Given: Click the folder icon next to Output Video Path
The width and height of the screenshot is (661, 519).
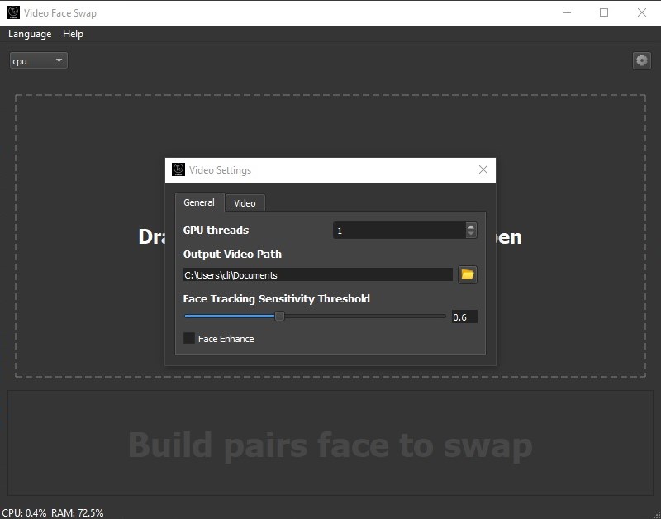Looking at the screenshot, I should [467, 274].
